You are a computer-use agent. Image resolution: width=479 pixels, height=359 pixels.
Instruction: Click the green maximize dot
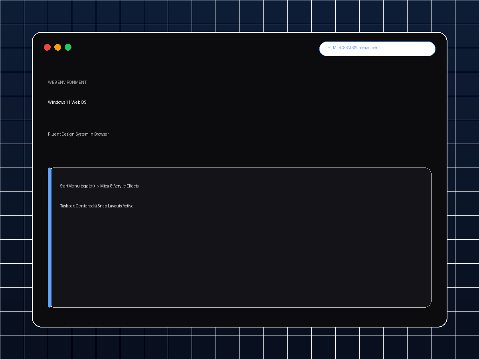pos(68,47)
